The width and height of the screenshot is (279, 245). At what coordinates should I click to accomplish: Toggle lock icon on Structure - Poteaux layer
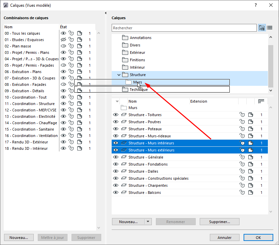242,129
